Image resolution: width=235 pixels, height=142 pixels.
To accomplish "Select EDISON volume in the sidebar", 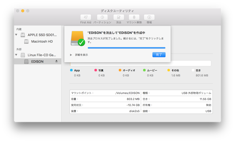I will (x=37, y=61).
